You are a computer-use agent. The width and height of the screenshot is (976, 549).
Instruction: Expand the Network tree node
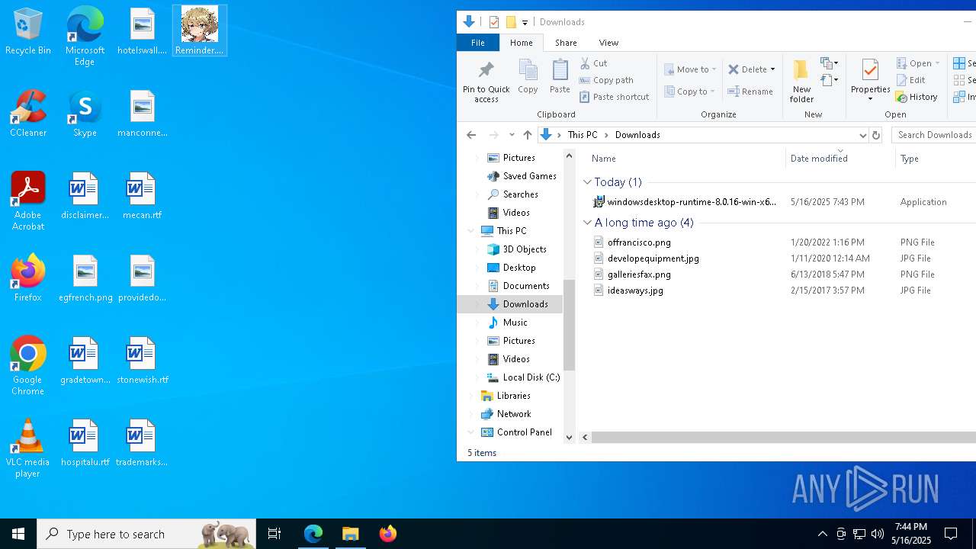point(471,414)
